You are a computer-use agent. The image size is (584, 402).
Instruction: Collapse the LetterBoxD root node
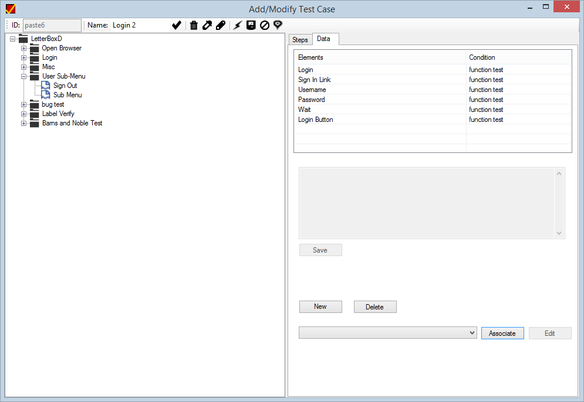click(x=13, y=39)
